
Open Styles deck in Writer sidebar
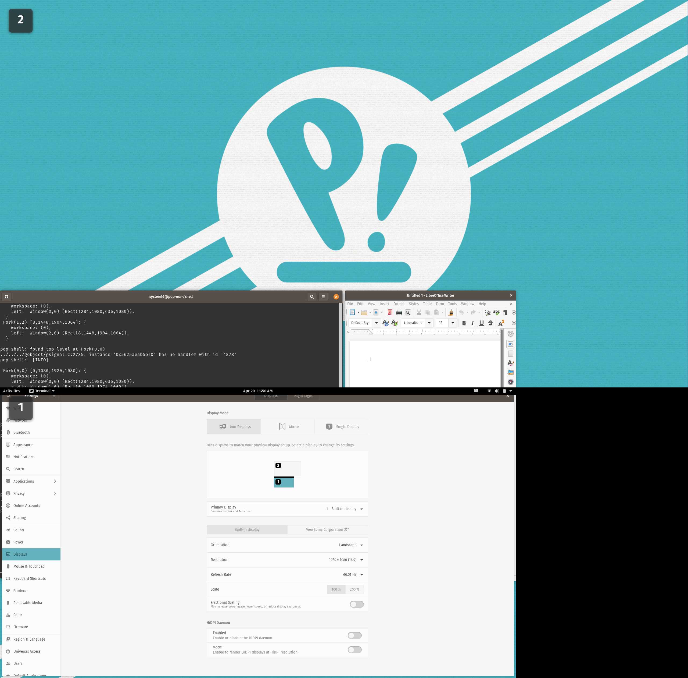[x=510, y=363]
